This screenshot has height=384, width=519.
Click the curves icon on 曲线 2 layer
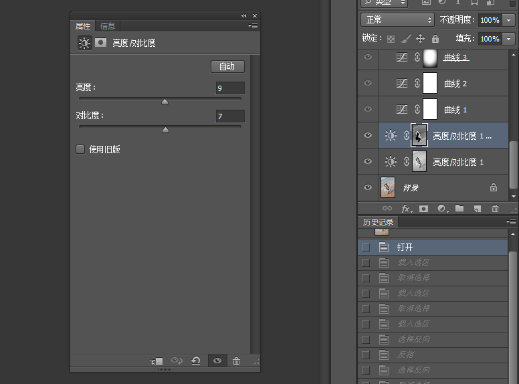(402, 83)
